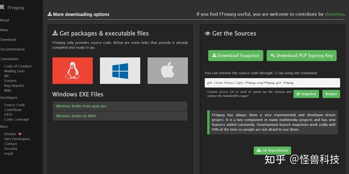Open the Git Repositories button
This screenshot has height=174, width=349.
click(x=272, y=151)
